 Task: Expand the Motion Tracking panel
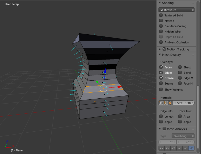click(x=160, y=49)
